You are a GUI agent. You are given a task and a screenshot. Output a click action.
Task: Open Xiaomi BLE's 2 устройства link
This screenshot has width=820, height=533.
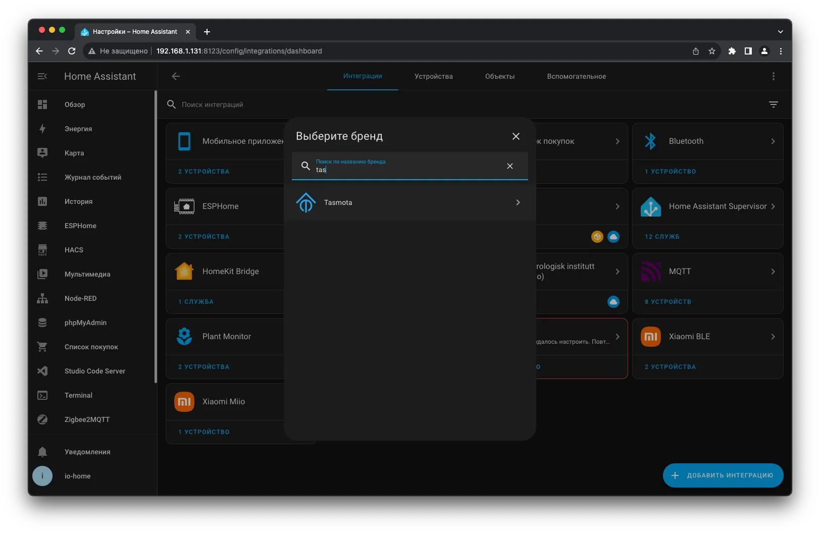(671, 367)
